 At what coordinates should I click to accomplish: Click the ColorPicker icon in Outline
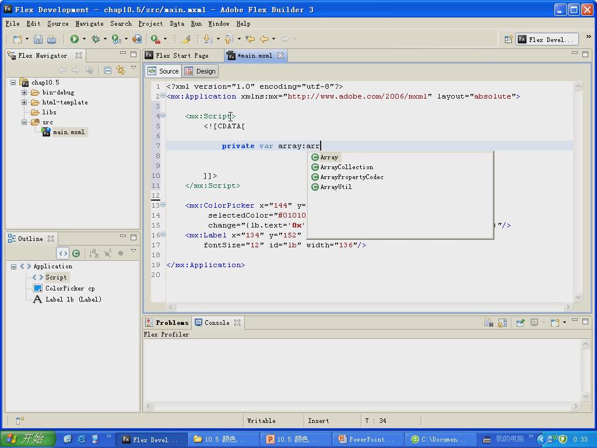coord(38,288)
